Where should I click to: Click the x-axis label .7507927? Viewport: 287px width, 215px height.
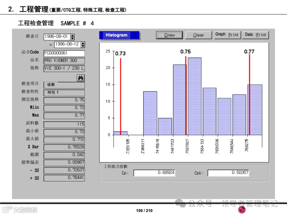click(x=187, y=147)
